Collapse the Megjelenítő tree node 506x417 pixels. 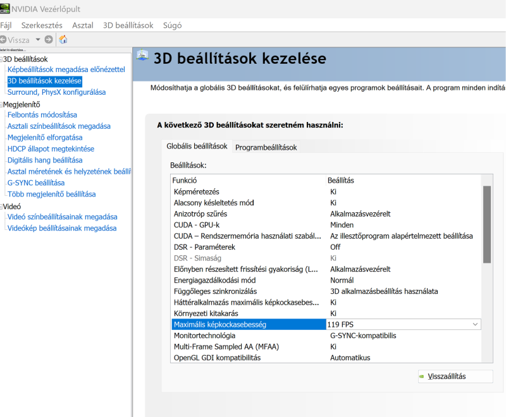[x=1, y=105]
